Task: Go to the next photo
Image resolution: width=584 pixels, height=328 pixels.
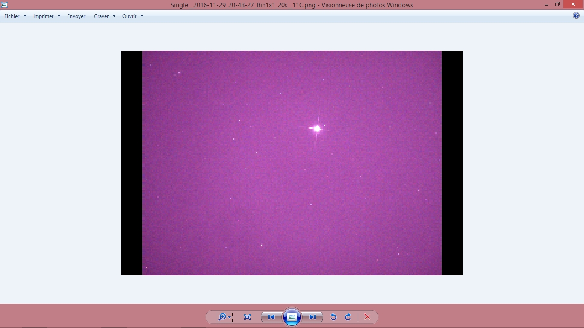Action: (313, 317)
